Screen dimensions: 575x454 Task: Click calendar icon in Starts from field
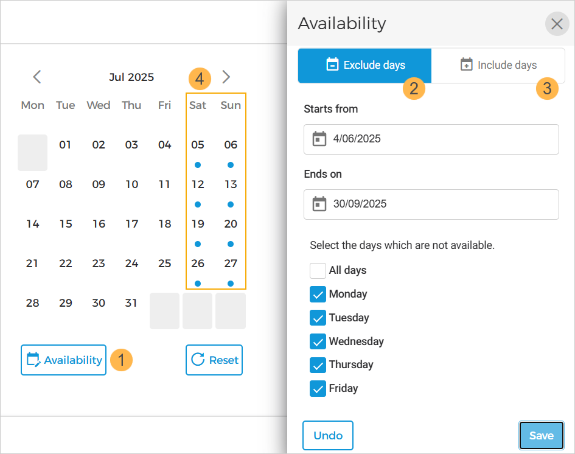click(x=319, y=139)
